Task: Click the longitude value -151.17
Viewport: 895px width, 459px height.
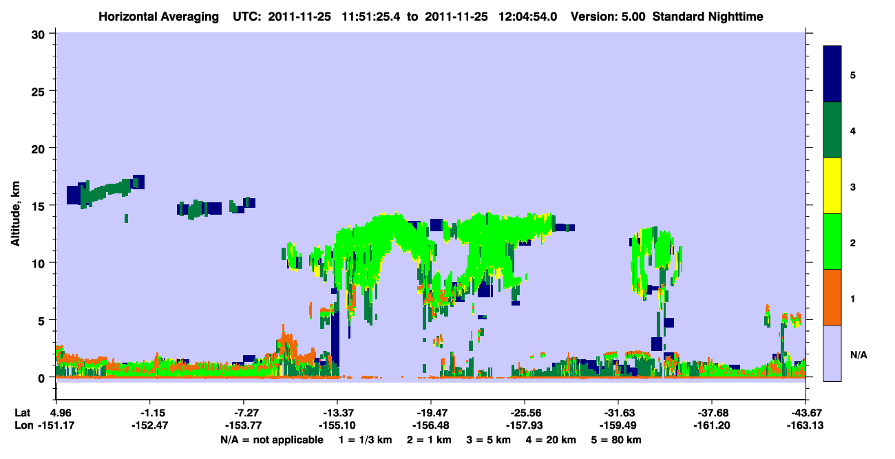Action: pos(56,426)
